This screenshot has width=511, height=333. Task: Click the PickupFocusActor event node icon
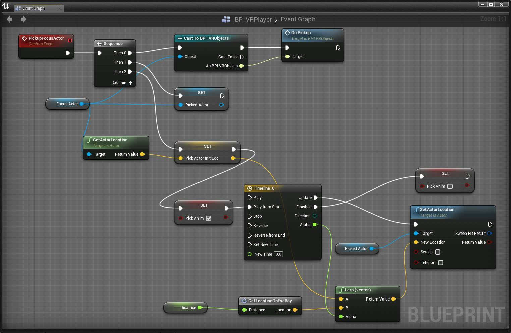[24, 38]
